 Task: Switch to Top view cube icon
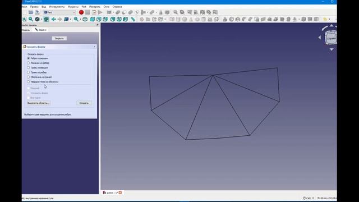tap(99, 19)
